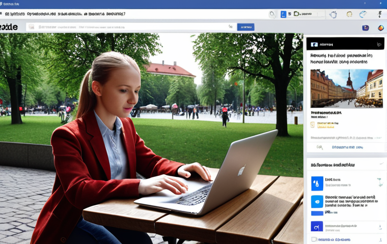Viewport: 387px width, 244px height.
Task: Click the yellow circular icon in top toolbar
Action: [349, 14]
